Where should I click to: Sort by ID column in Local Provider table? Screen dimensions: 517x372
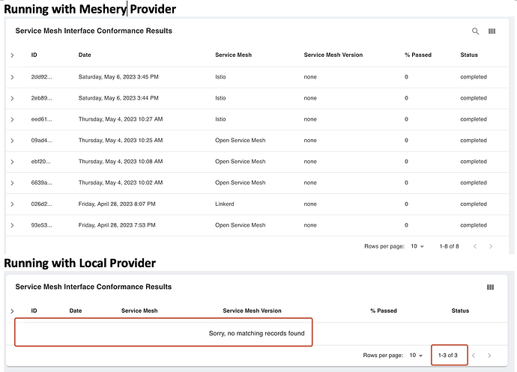[34, 311]
